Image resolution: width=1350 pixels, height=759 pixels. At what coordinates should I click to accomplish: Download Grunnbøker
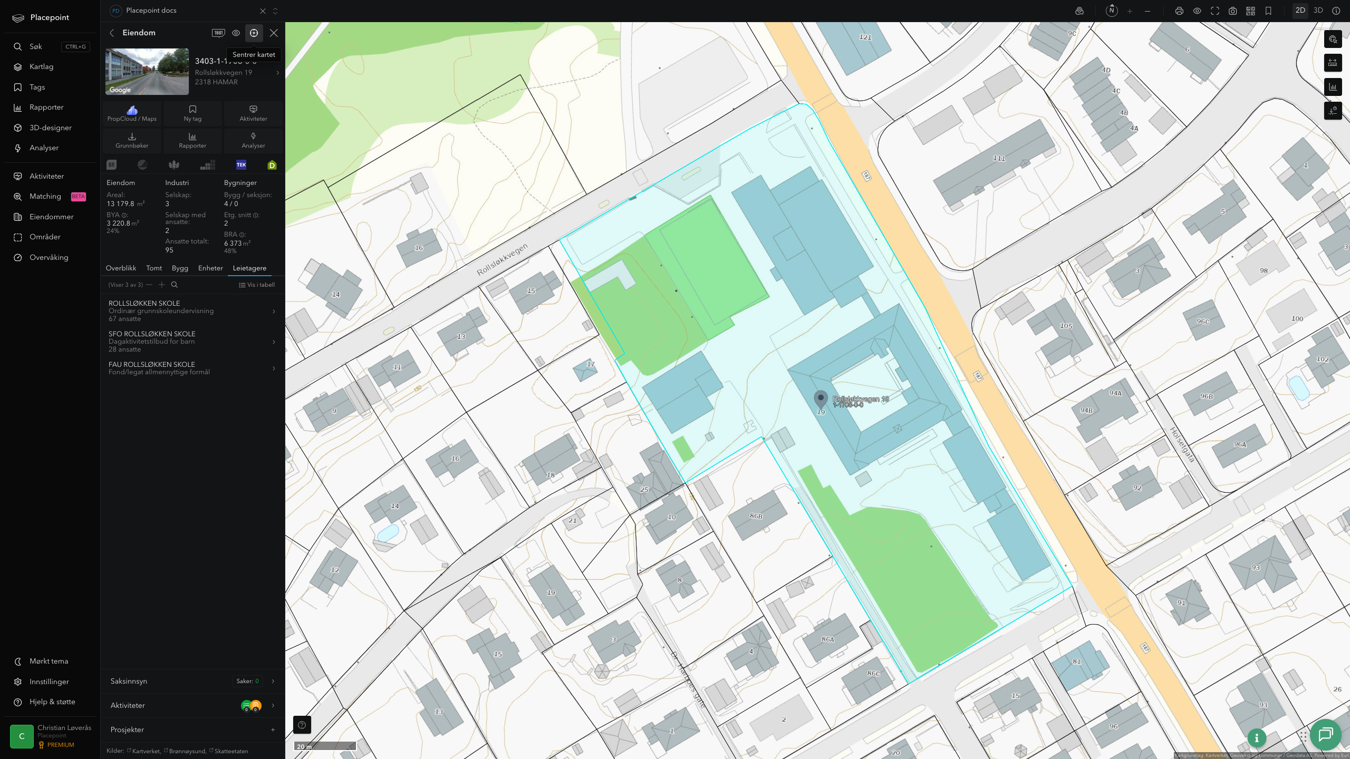(x=132, y=140)
